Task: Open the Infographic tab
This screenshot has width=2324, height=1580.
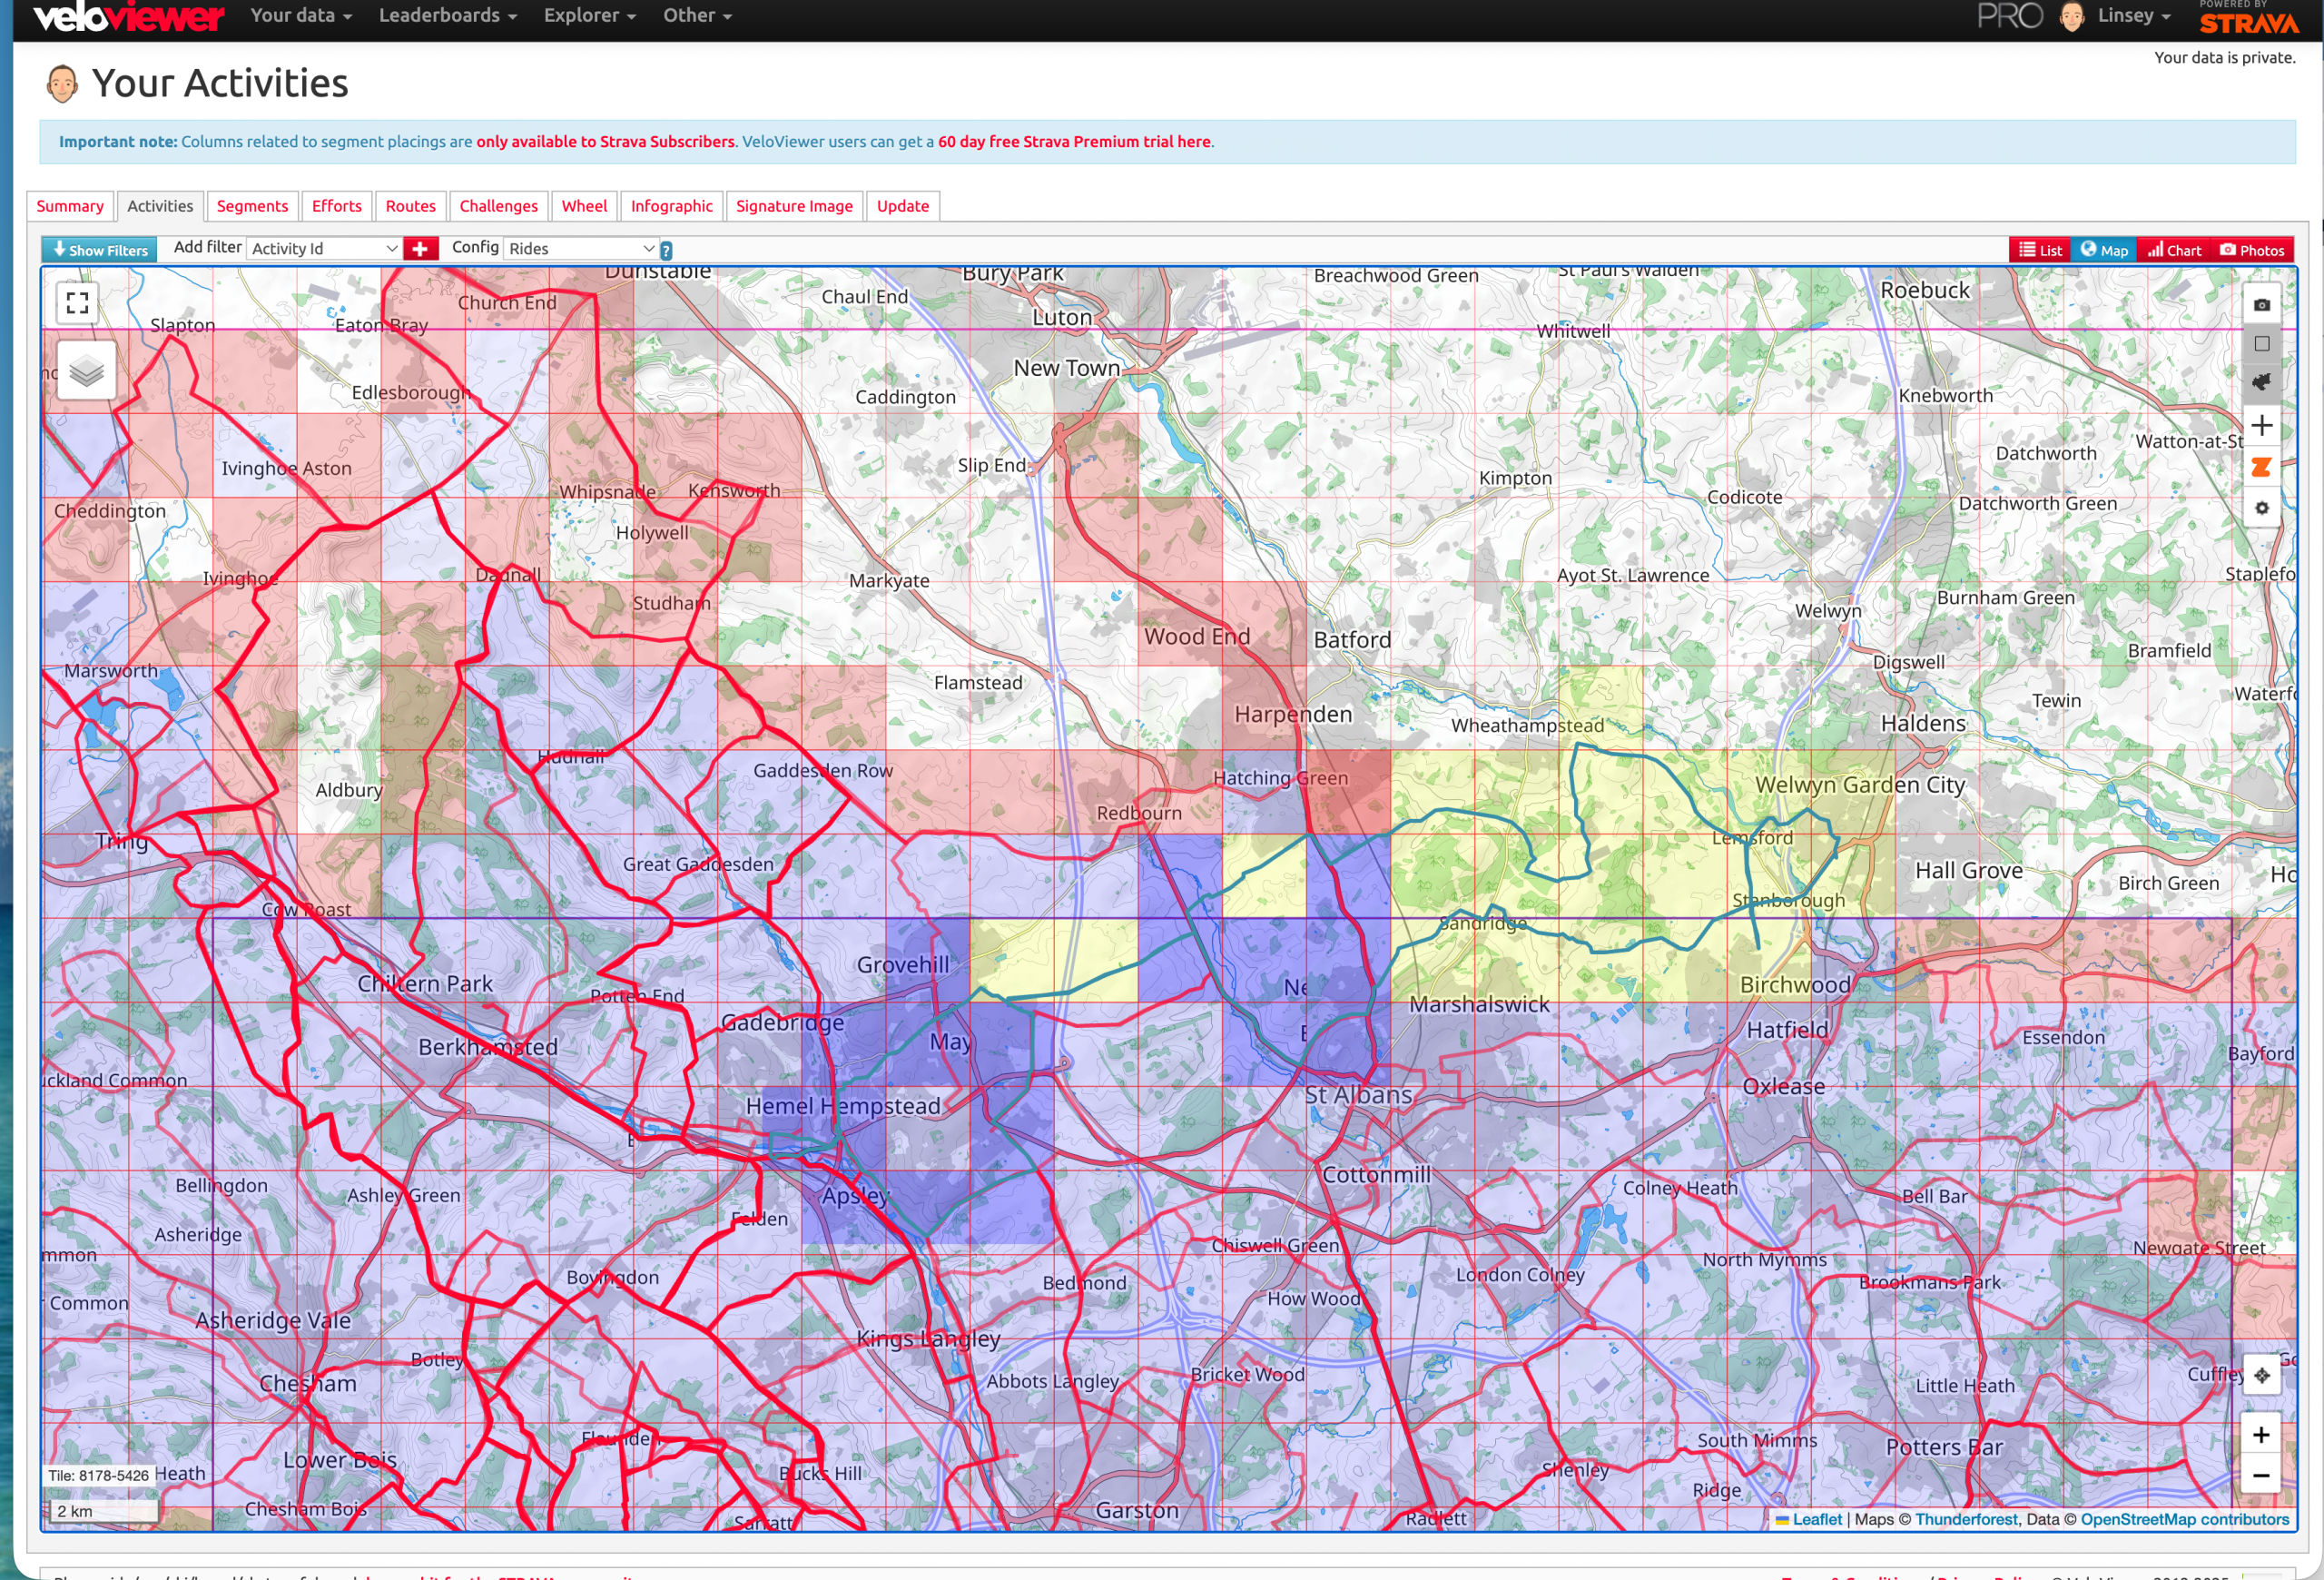Action: pyautogui.click(x=671, y=206)
